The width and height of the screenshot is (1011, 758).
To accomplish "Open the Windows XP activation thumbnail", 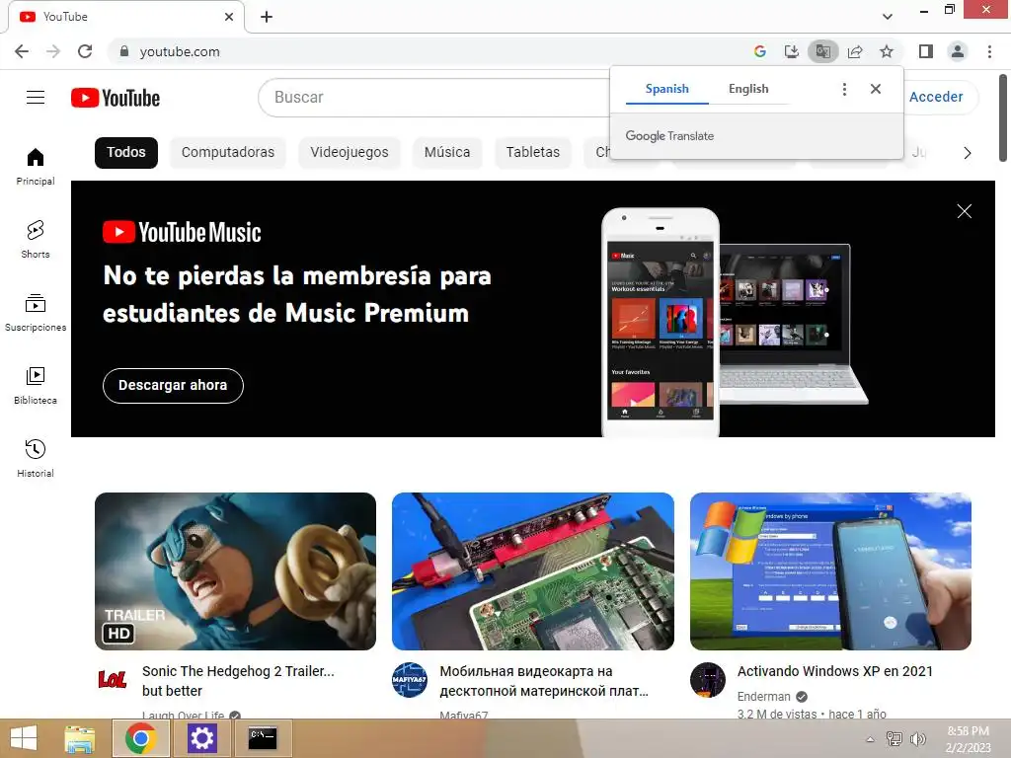I will [x=830, y=571].
